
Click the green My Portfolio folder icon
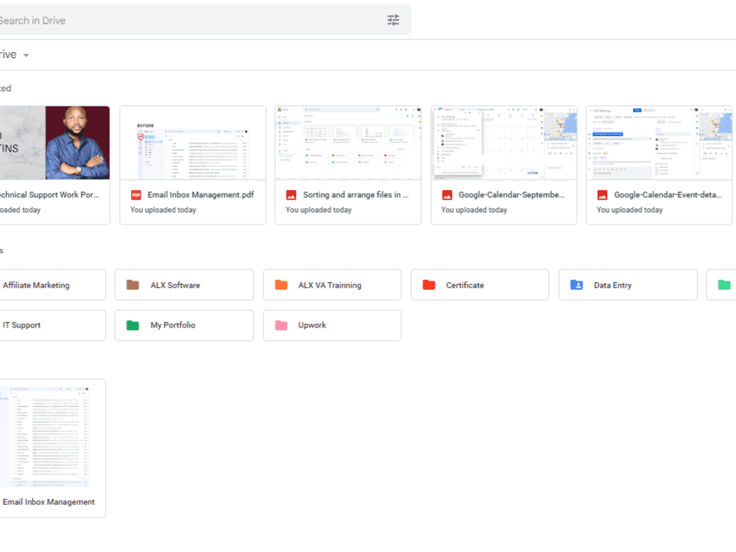click(132, 325)
